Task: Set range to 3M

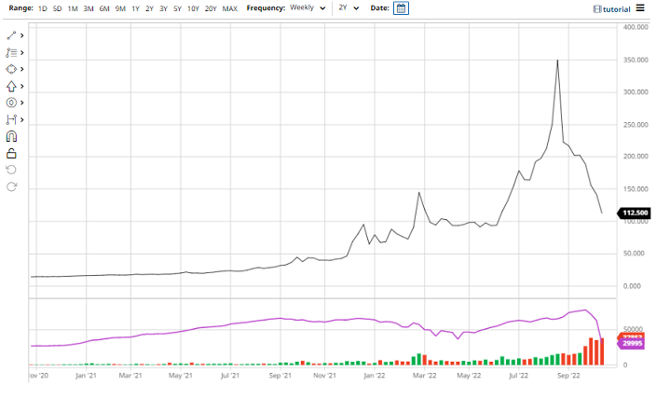Action: [89, 8]
